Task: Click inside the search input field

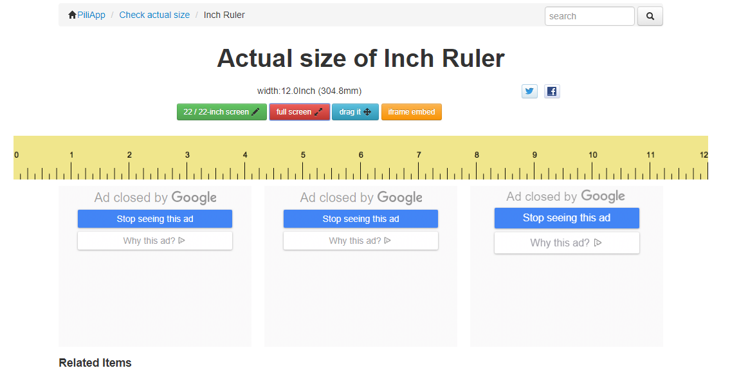Action: pos(589,16)
